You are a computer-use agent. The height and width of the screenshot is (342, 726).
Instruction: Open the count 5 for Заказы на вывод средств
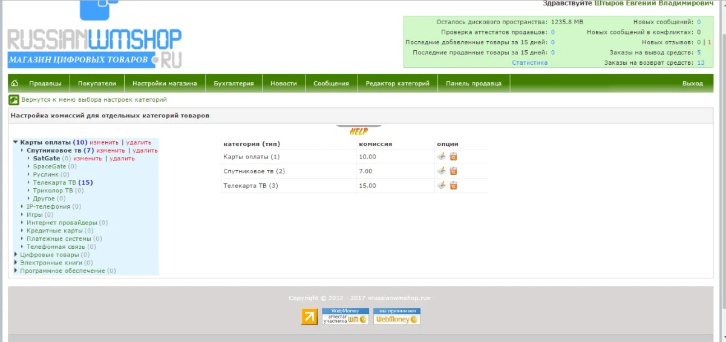click(x=699, y=52)
